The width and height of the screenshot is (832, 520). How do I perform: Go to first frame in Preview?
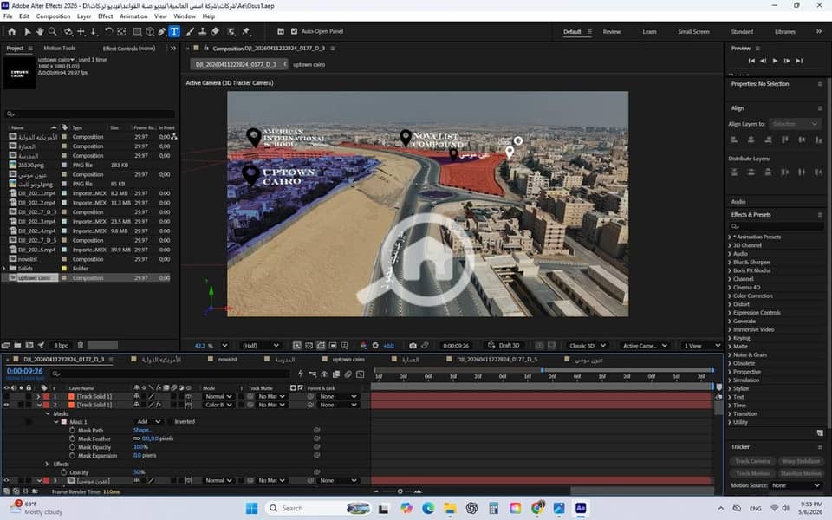[x=751, y=61]
